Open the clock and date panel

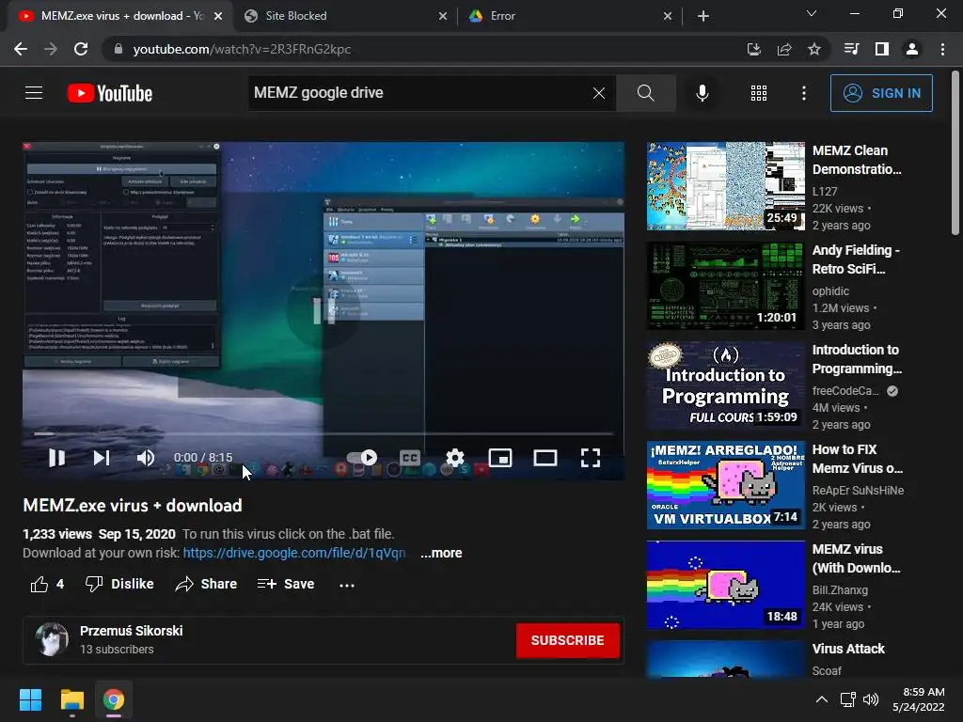coord(919,699)
